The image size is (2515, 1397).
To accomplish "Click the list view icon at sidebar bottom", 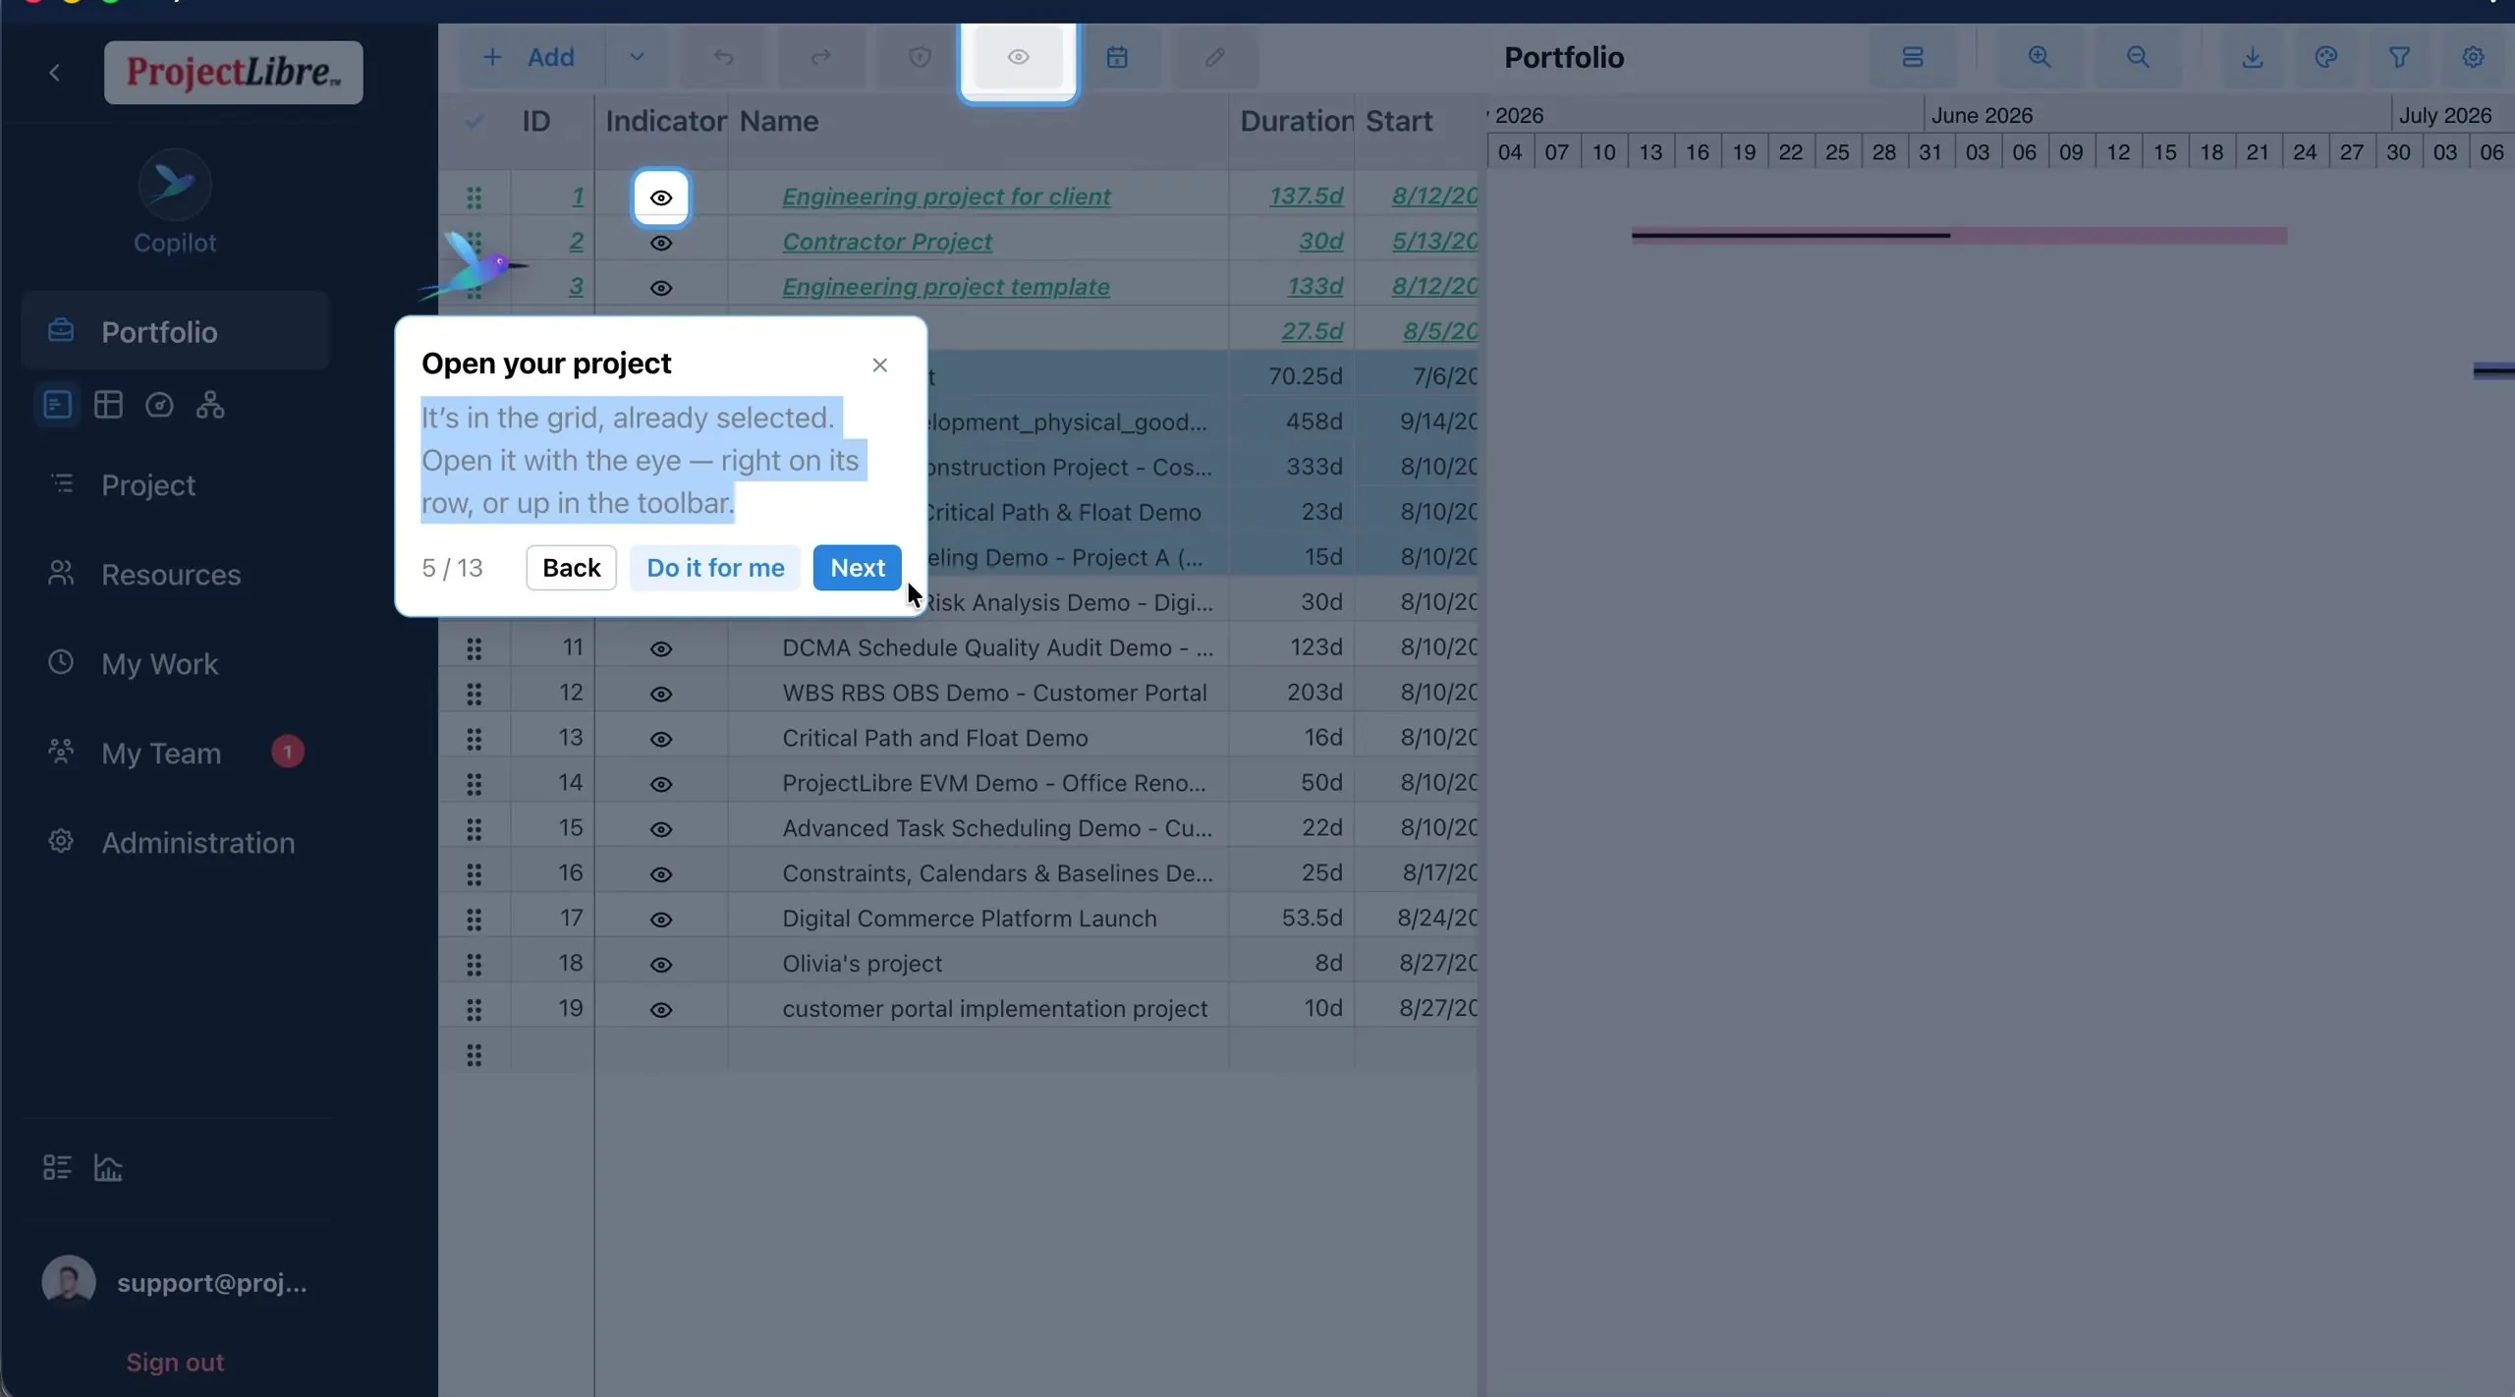I will coord(57,1167).
